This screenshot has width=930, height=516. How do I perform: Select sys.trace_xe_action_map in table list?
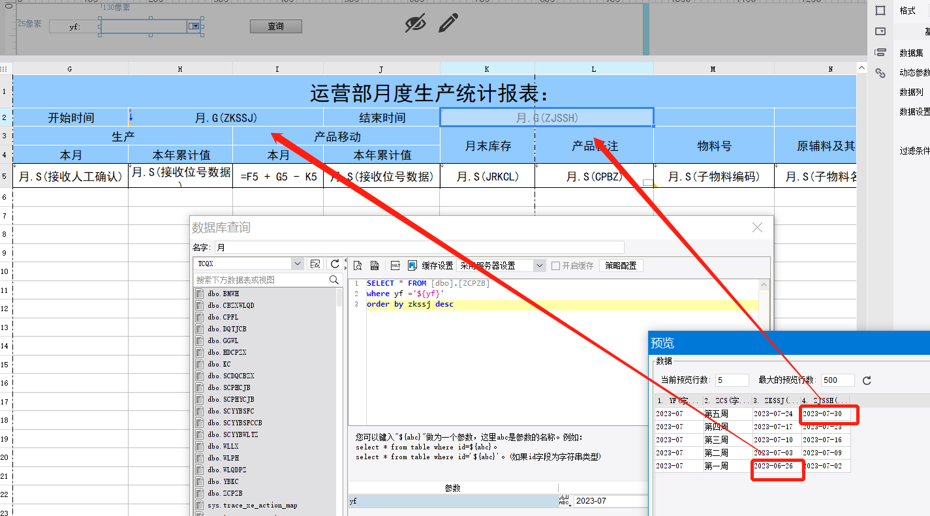click(252, 505)
